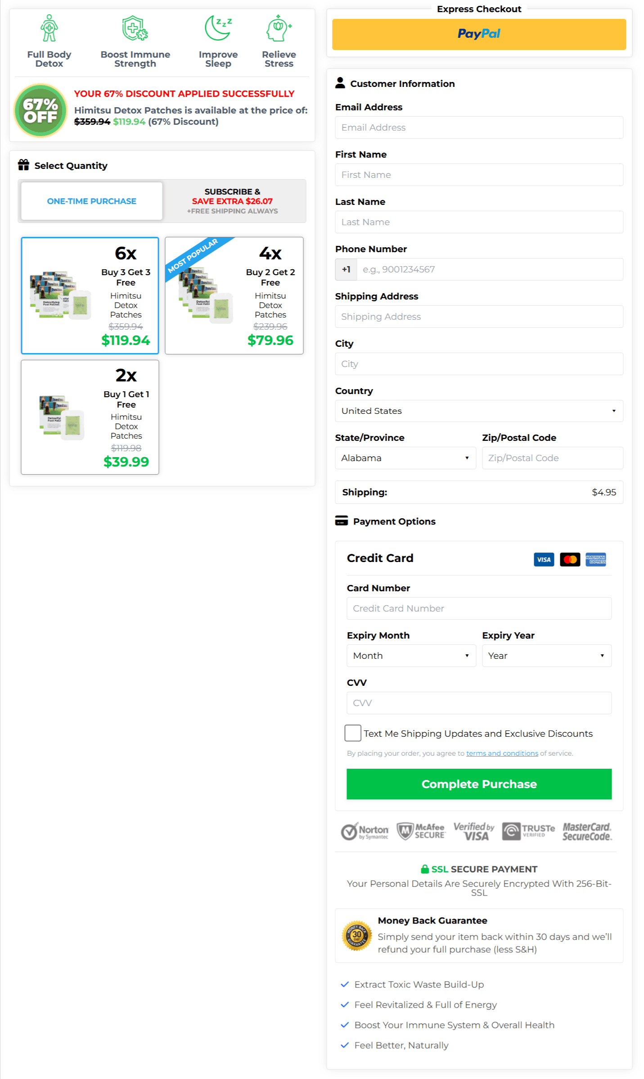Image resolution: width=644 pixels, height=1079 pixels.
Task: Click the Relieve Stress head icon
Action: tap(279, 28)
